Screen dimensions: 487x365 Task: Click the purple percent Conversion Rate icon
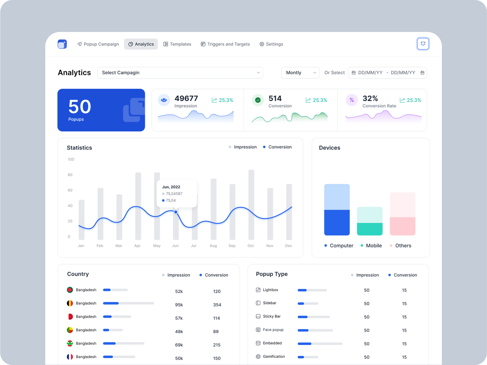point(352,100)
